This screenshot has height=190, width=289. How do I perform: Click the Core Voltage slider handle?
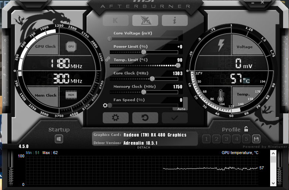point(110,39)
